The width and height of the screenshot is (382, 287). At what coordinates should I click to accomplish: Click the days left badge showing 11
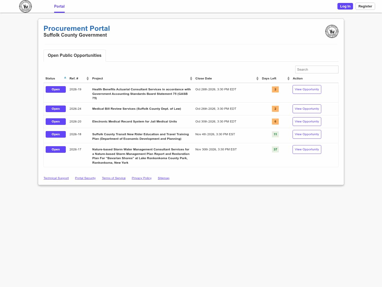point(275,134)
